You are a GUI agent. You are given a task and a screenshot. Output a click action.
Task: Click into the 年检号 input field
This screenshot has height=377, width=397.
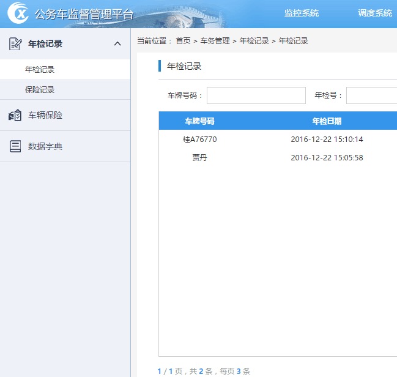[371, 95]
